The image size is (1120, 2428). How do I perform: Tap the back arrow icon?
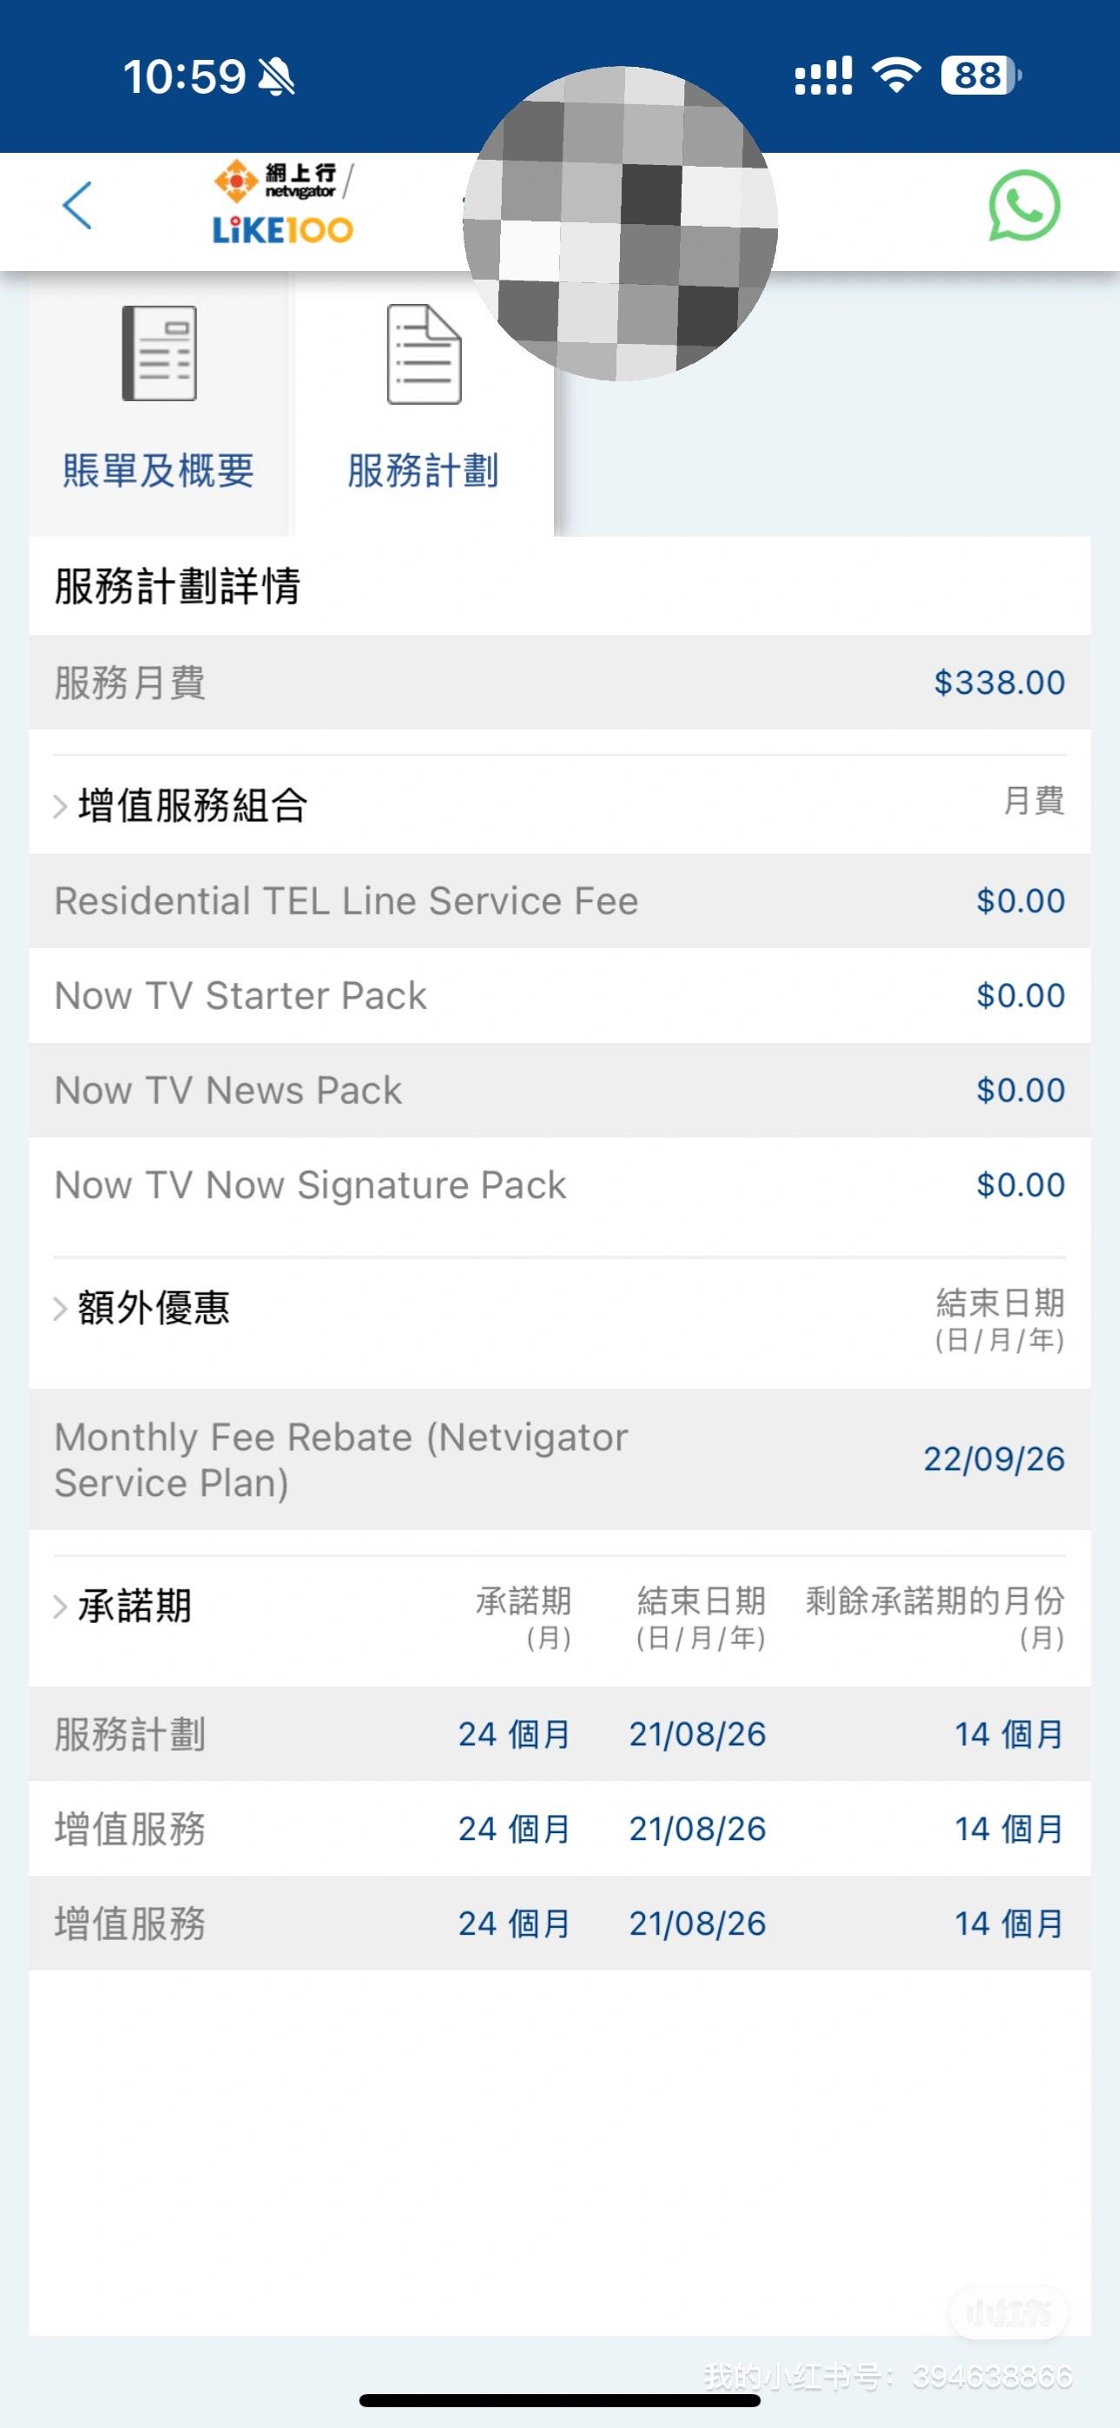click(77, 206)
